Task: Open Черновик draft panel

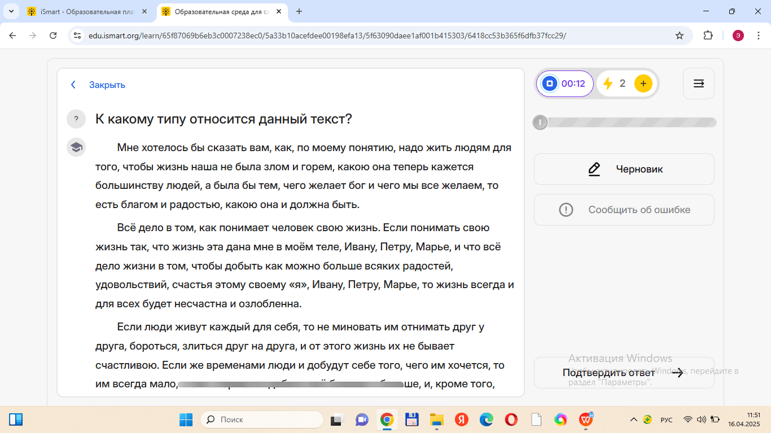Action: pyautogui.click(x=624, y=169)
